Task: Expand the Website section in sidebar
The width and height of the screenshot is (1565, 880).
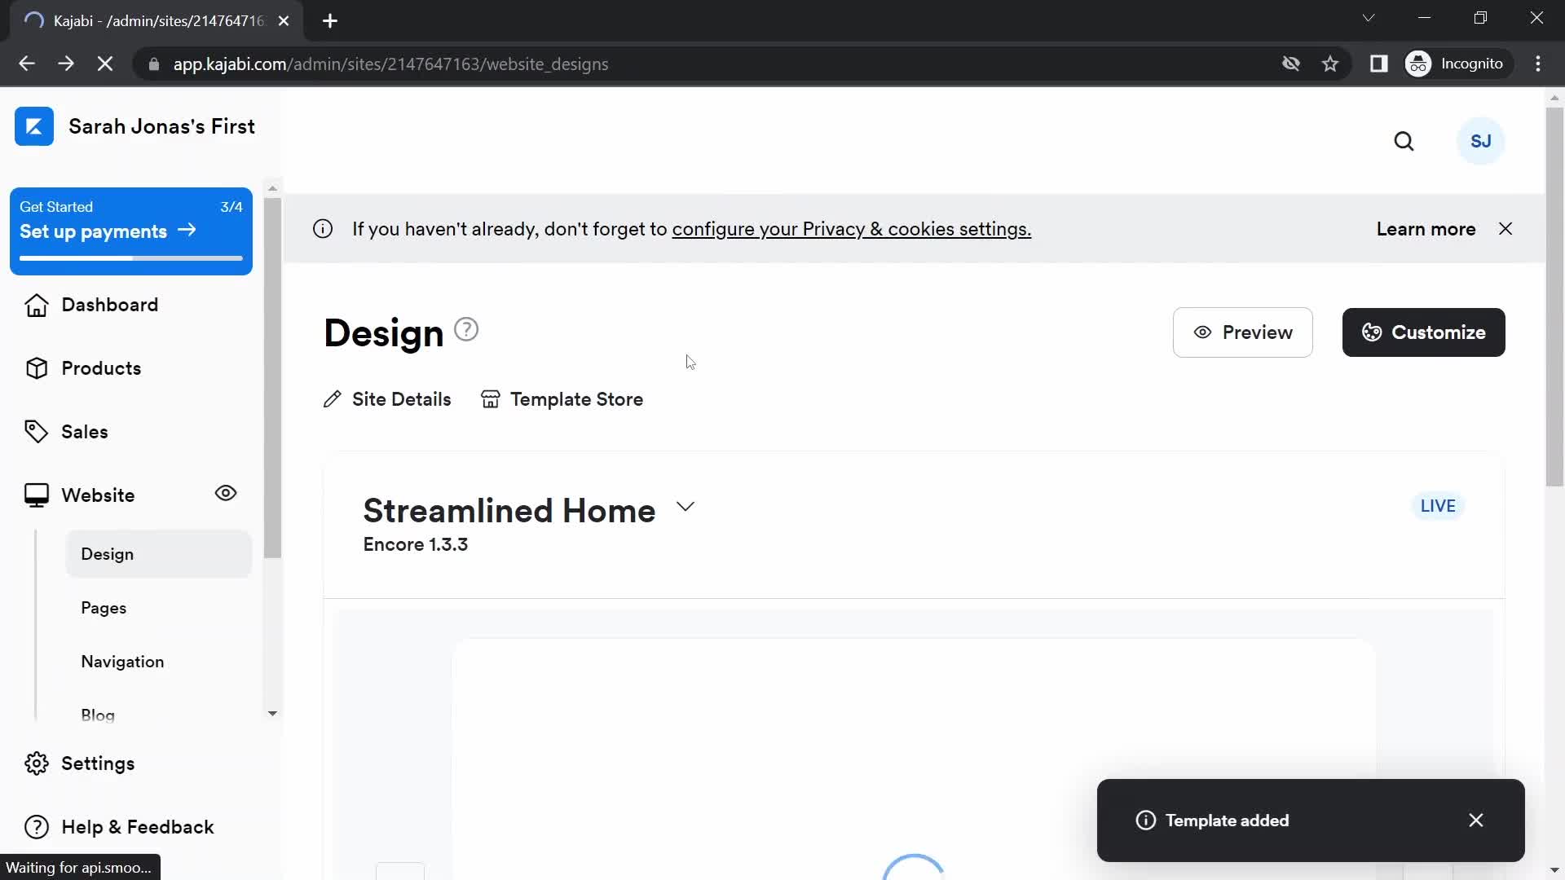Action: [x=98, y=495]
